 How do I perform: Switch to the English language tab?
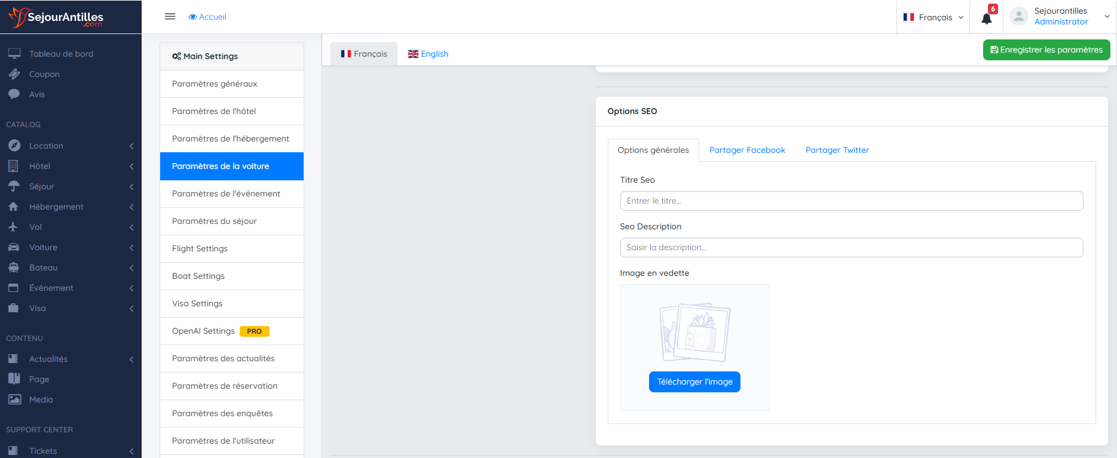pyautogui.click(x=428, y=54)
